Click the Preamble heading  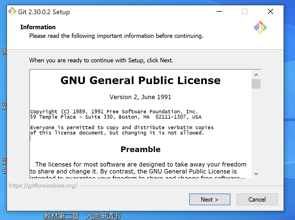(141, 149)
